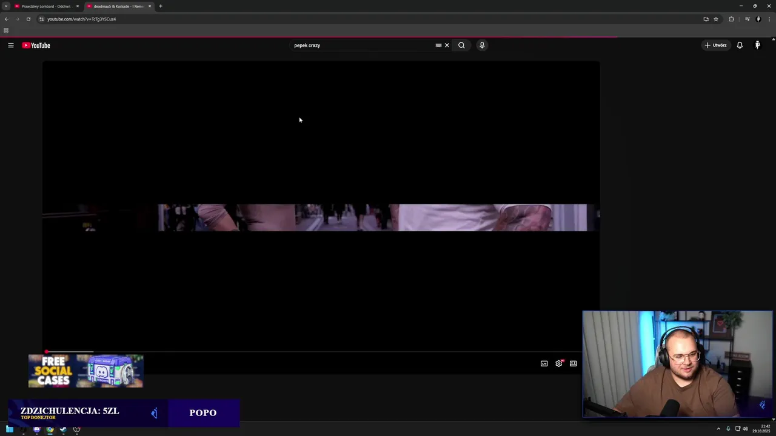776x436 pixels.
Task: Open the Chrome taskbar icon
Action: click(x=50, y=429)
